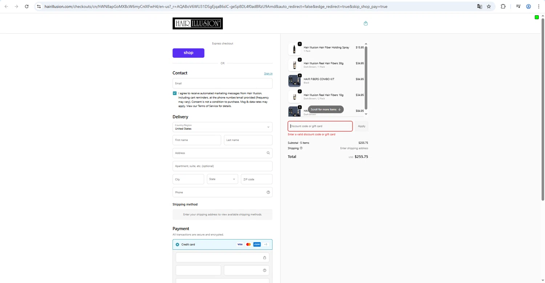
Task: Click HAIR FIBERS COMBO KIT Black thumbnail
Action: [294, 81]
